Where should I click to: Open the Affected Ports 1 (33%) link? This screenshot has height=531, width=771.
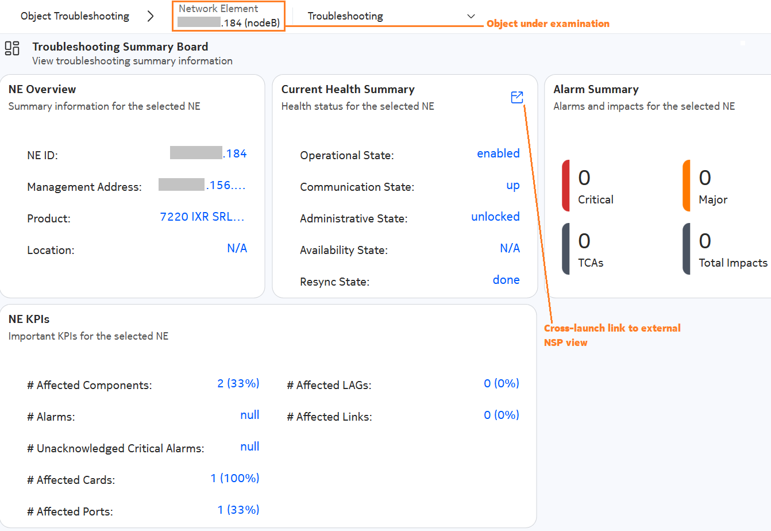click(x=238, y=510)
